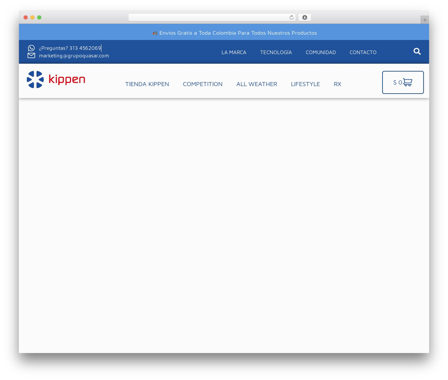Go to the RX category
The height and width of the screenshot is (380, 448).
[337, 84]
